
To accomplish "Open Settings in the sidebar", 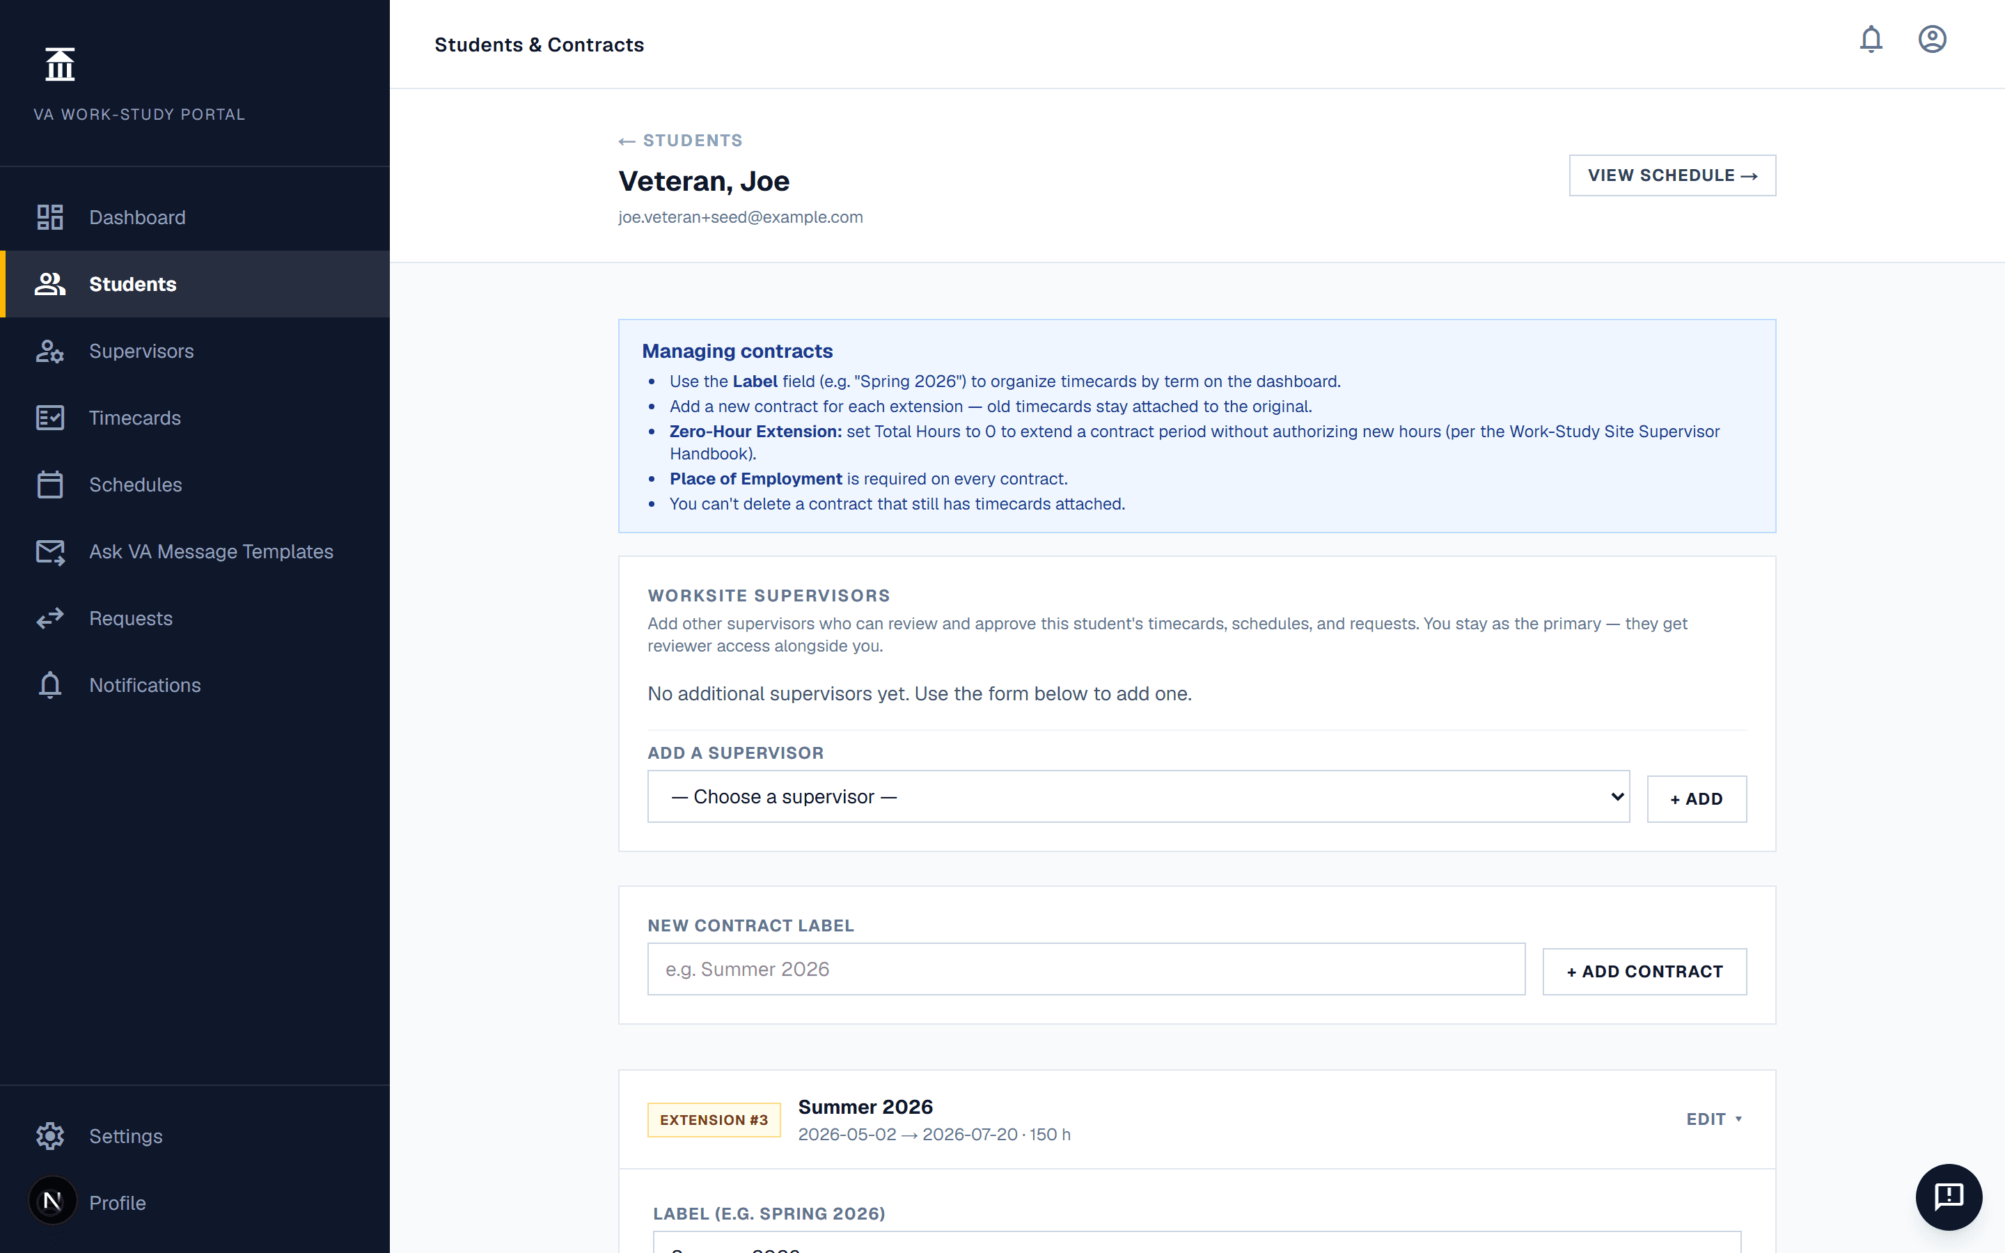I will (195, 1136).
